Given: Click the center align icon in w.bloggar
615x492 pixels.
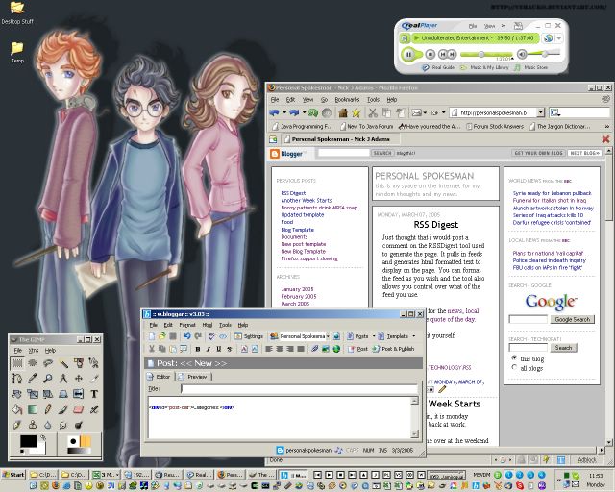Looking at the screenshot, I should 280,349.
